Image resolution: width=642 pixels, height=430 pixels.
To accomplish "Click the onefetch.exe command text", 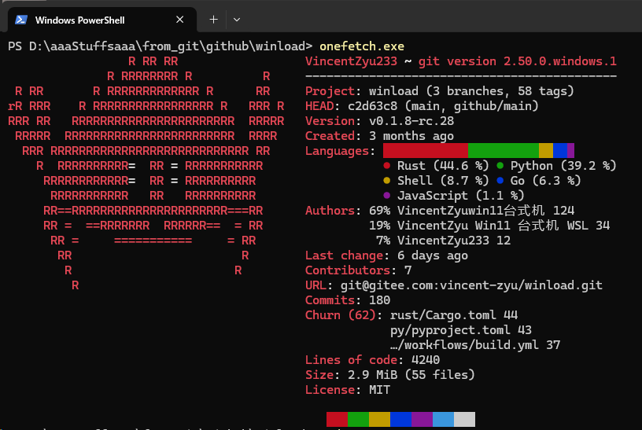I will pos(362,46).
